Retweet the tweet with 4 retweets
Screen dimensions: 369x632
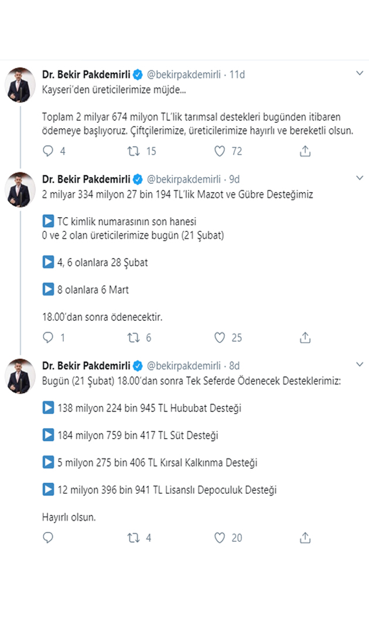[x=134, y=538]
